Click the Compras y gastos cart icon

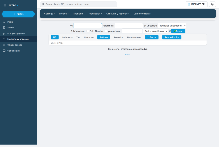(4, 33)
